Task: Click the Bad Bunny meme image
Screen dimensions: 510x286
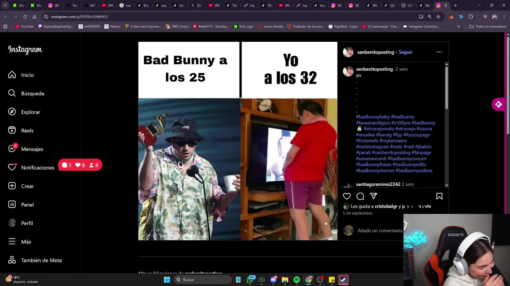Action: (237, 141)
